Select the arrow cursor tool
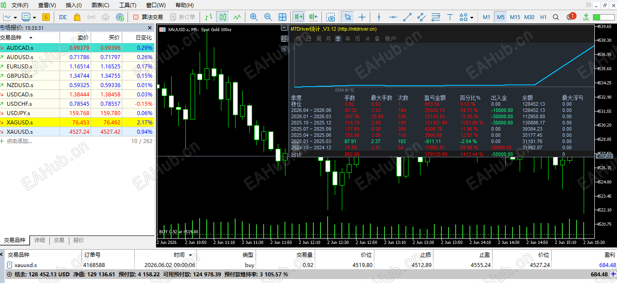 click(x=348, y=17)
